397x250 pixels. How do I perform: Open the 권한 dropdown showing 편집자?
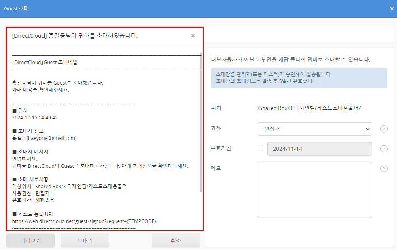pos(314,129)
